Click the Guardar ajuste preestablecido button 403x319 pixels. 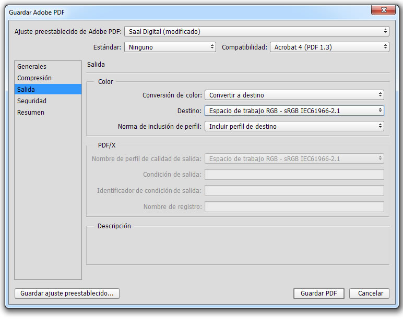click(67, 293)
